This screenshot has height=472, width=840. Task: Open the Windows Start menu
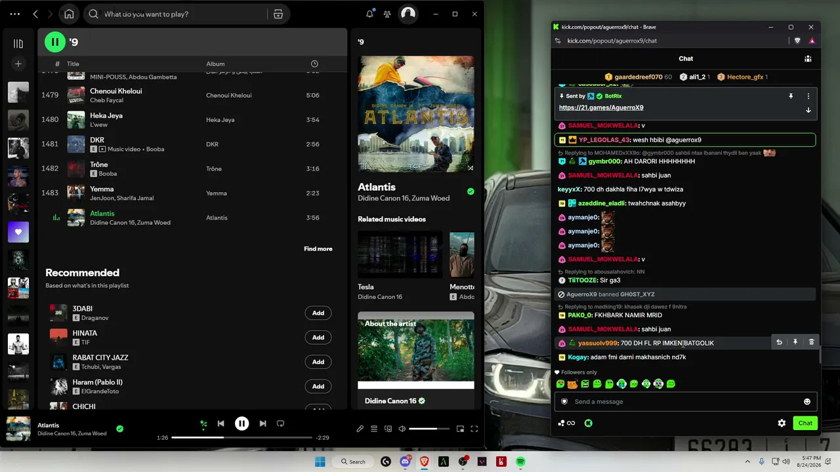pyautogui.click(x=320, y=462)
